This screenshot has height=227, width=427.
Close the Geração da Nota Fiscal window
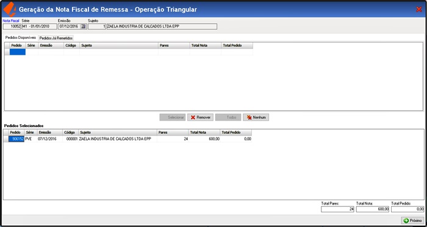[x=419, y=10]
